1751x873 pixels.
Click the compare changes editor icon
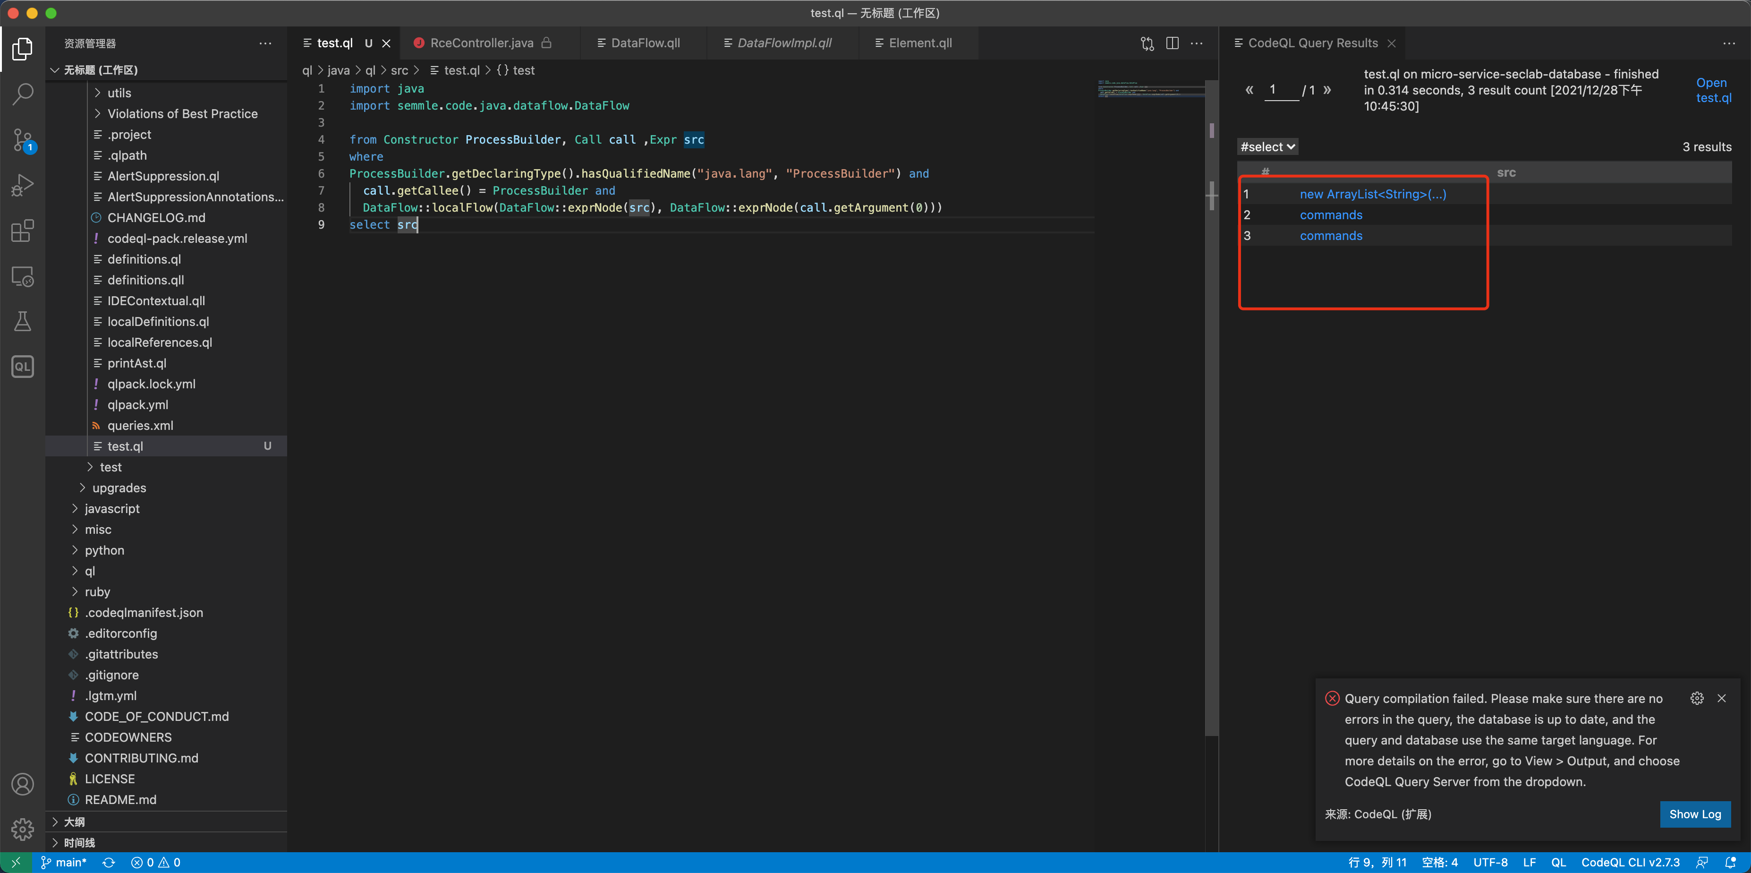(x=1147, y=43)
